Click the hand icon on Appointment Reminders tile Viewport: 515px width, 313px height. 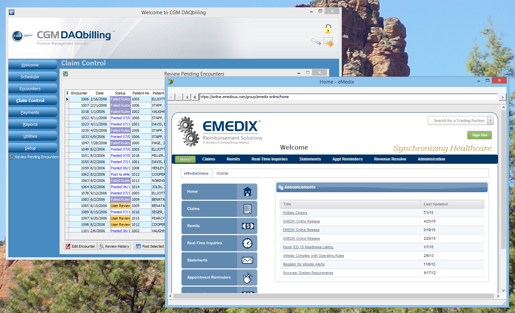coord(248,277)
